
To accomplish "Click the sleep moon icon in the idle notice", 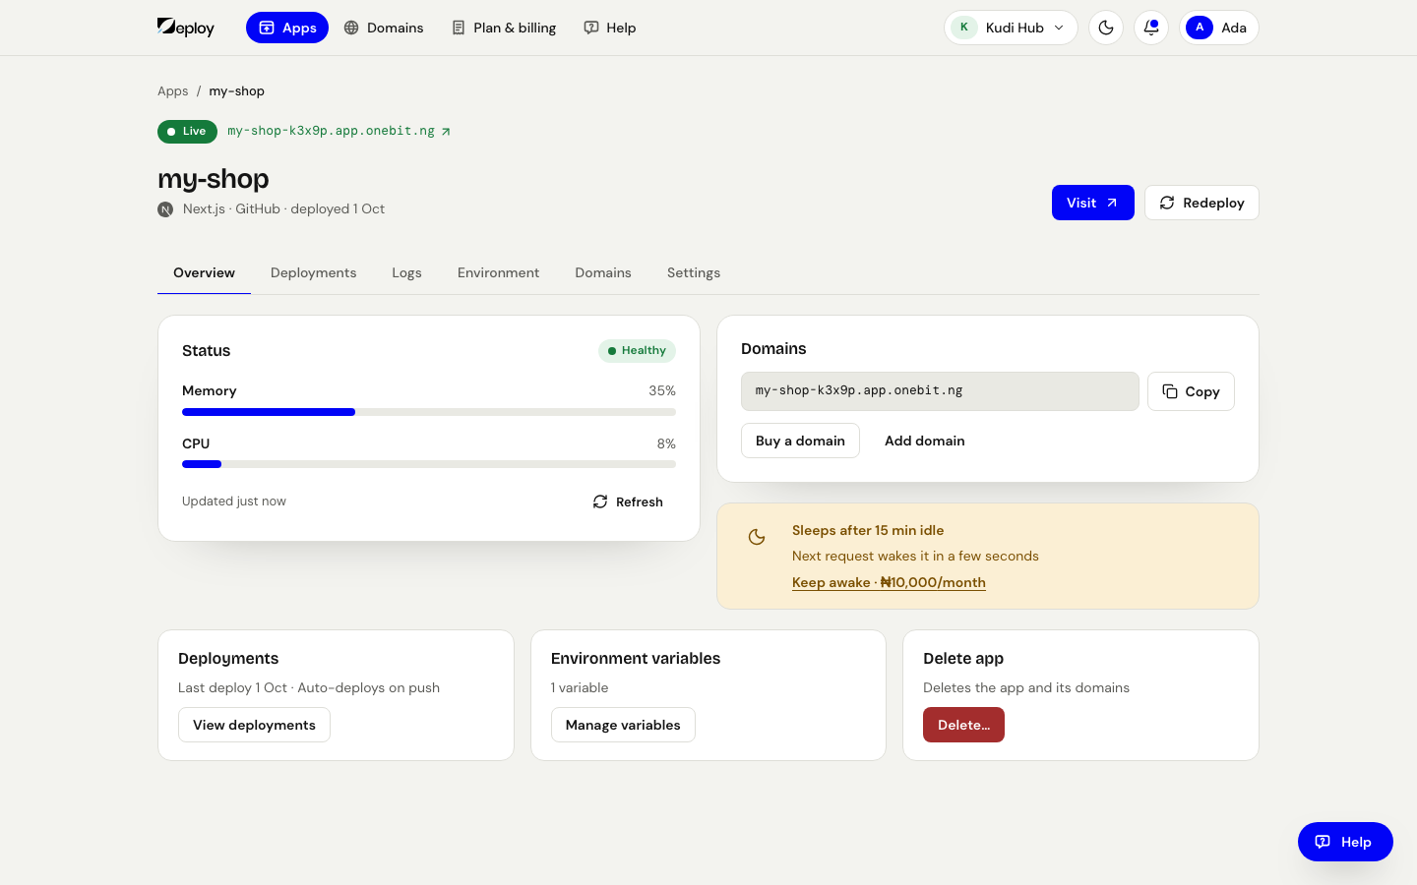I will pyautogui.click(x=757, y=537).
